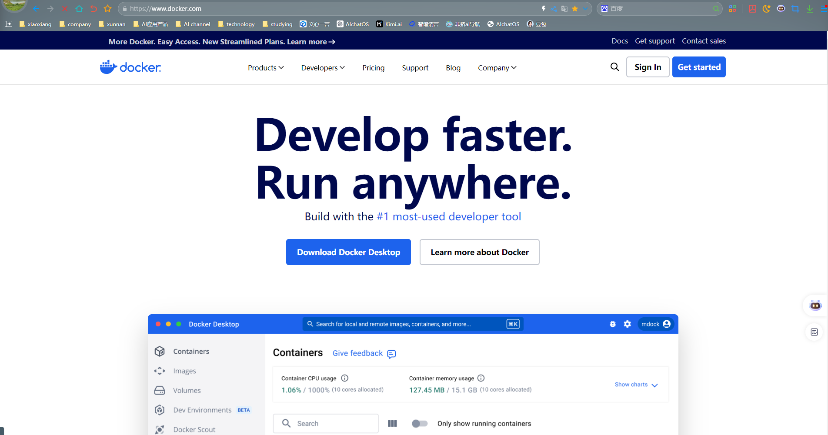Go back with the browser back arrow

point(36,9)
